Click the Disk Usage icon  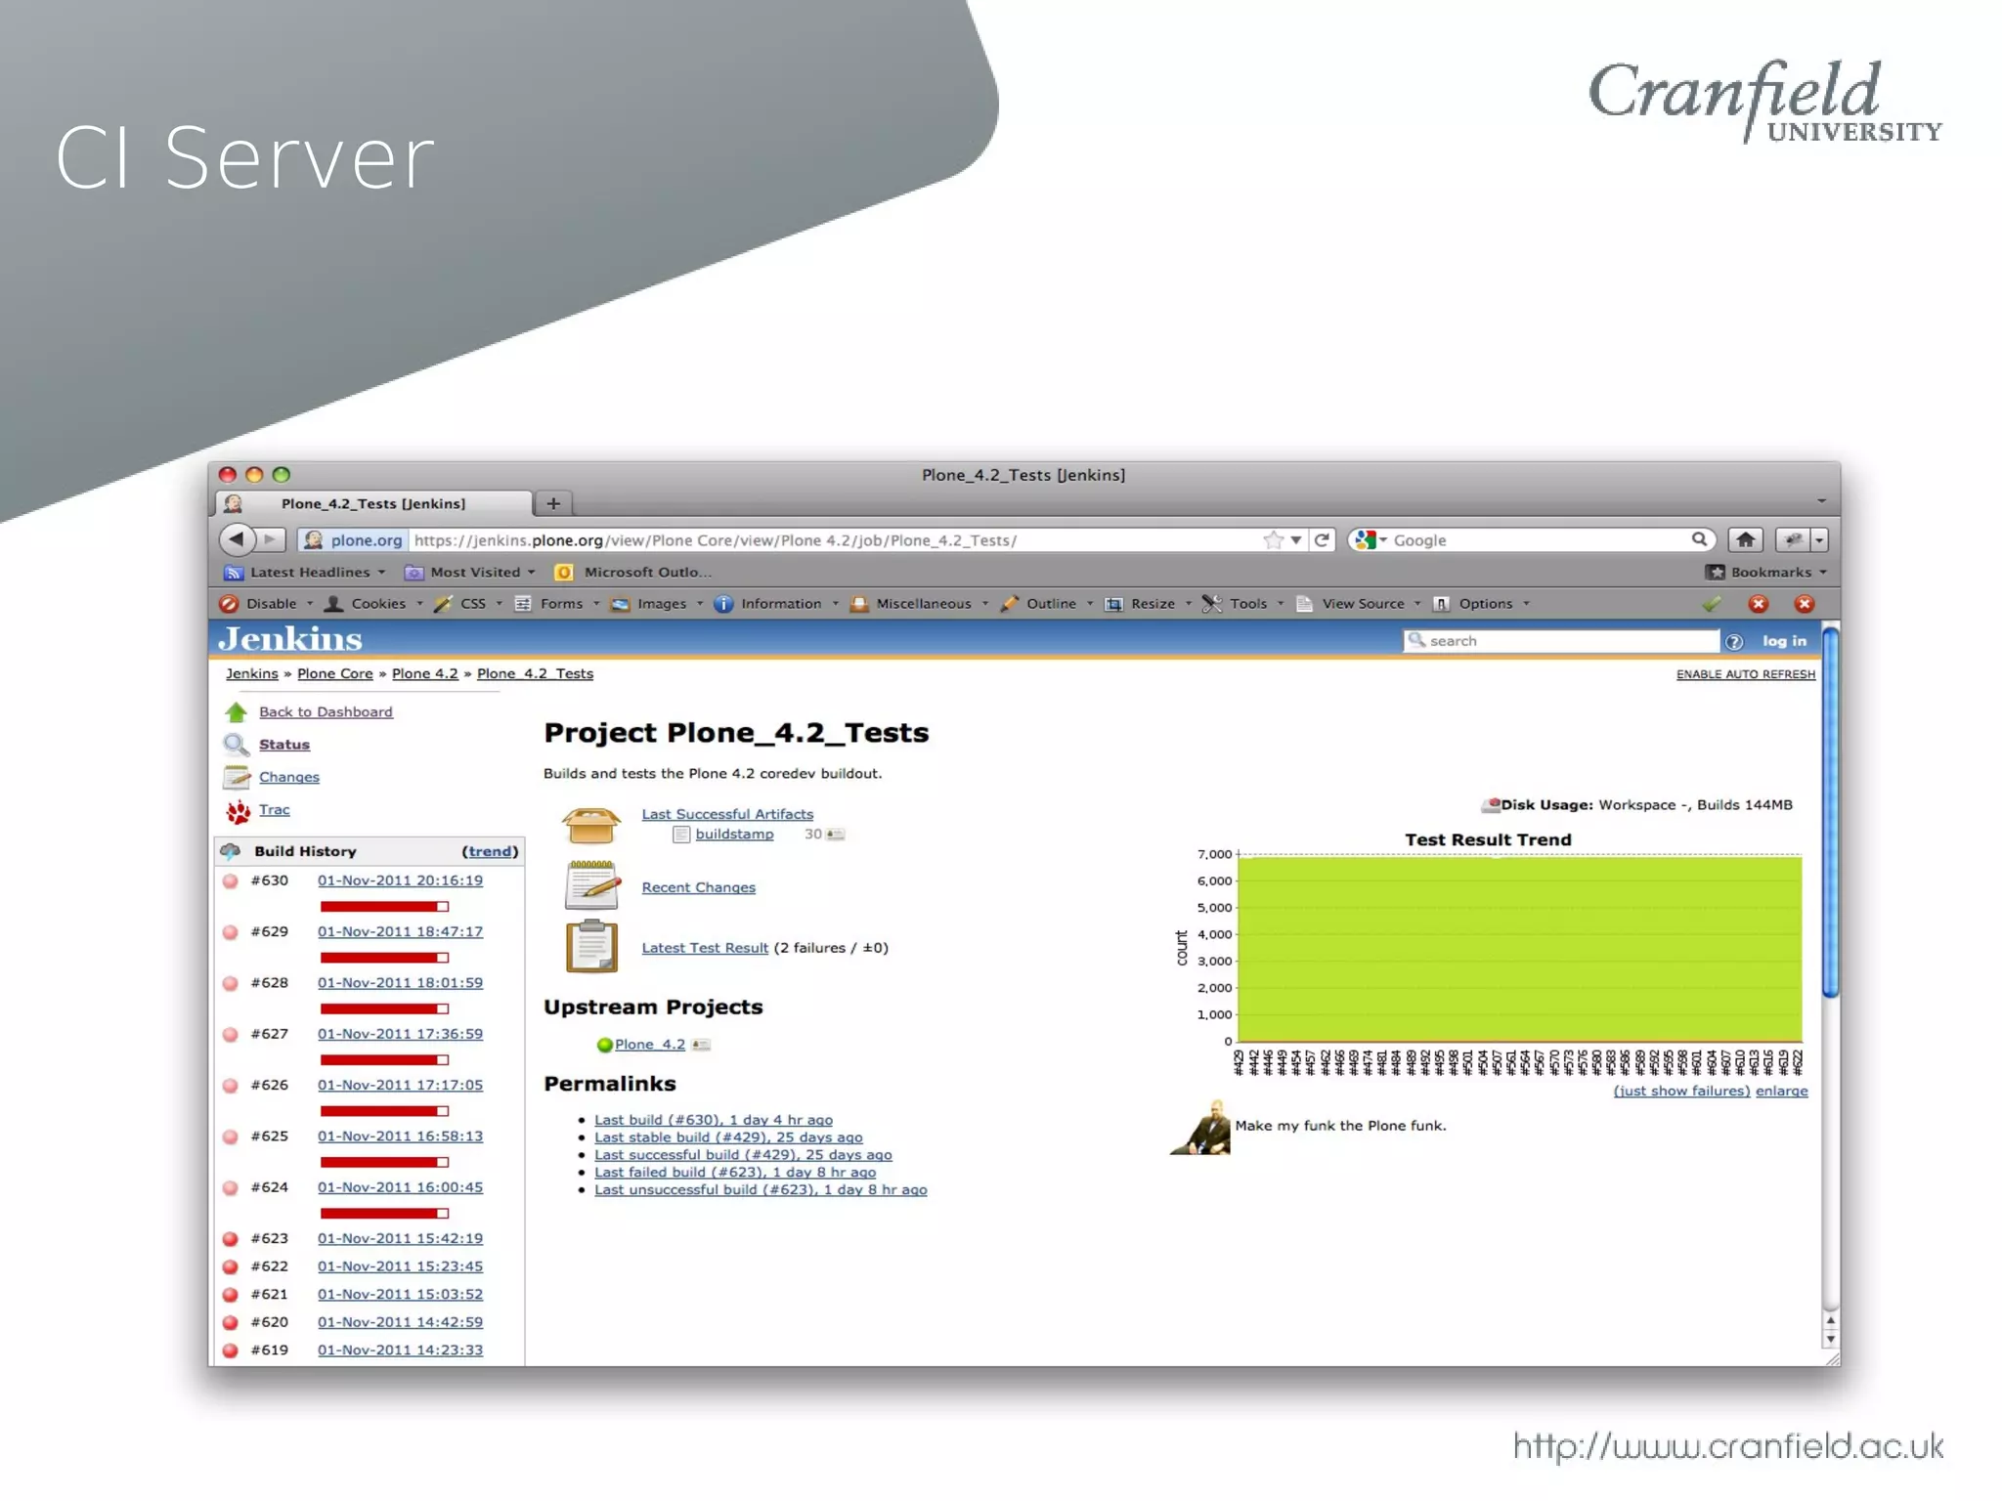coord(1491,805)
